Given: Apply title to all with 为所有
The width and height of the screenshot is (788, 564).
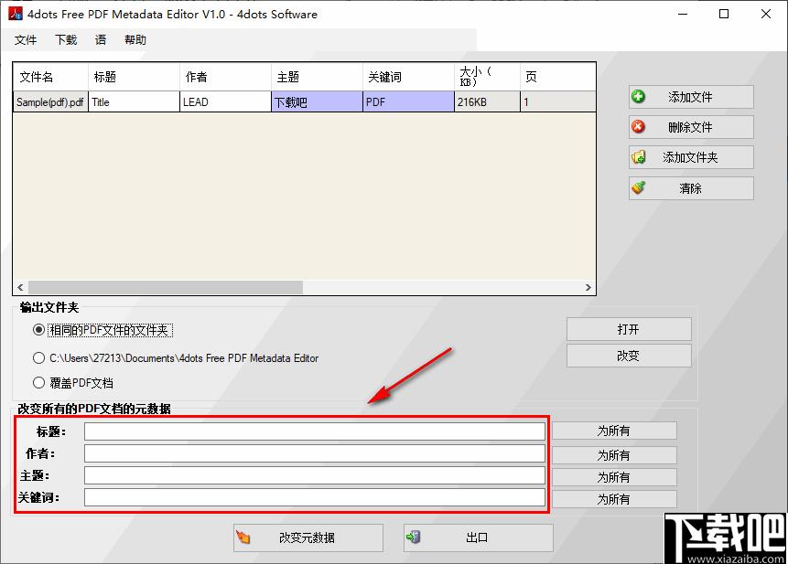Looking at the screenshot, I should pyautogui.click(x=614, y=431).
